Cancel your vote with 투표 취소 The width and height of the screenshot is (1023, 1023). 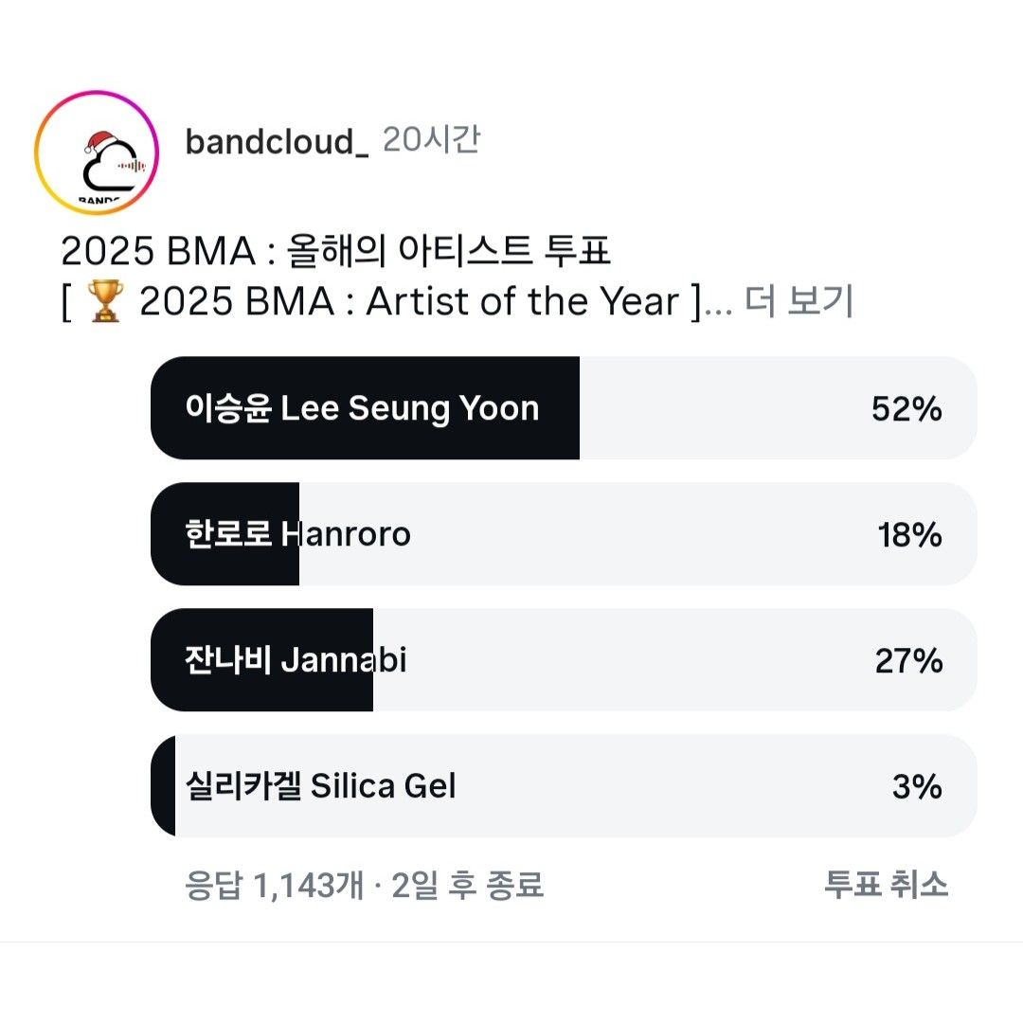coord(886,885)
